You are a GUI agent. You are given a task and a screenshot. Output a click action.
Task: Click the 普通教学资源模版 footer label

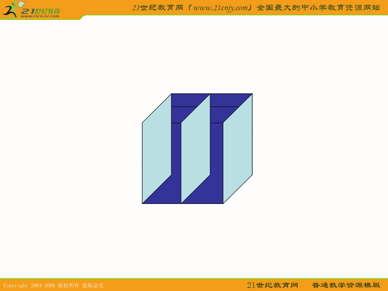click(x=346, y=285)
